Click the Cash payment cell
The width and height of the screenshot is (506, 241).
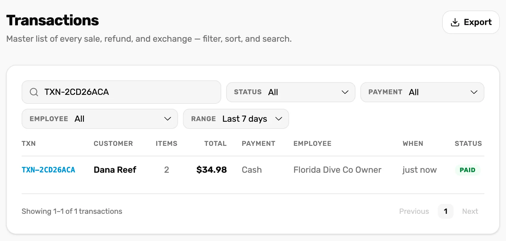(x=252, y=170)
